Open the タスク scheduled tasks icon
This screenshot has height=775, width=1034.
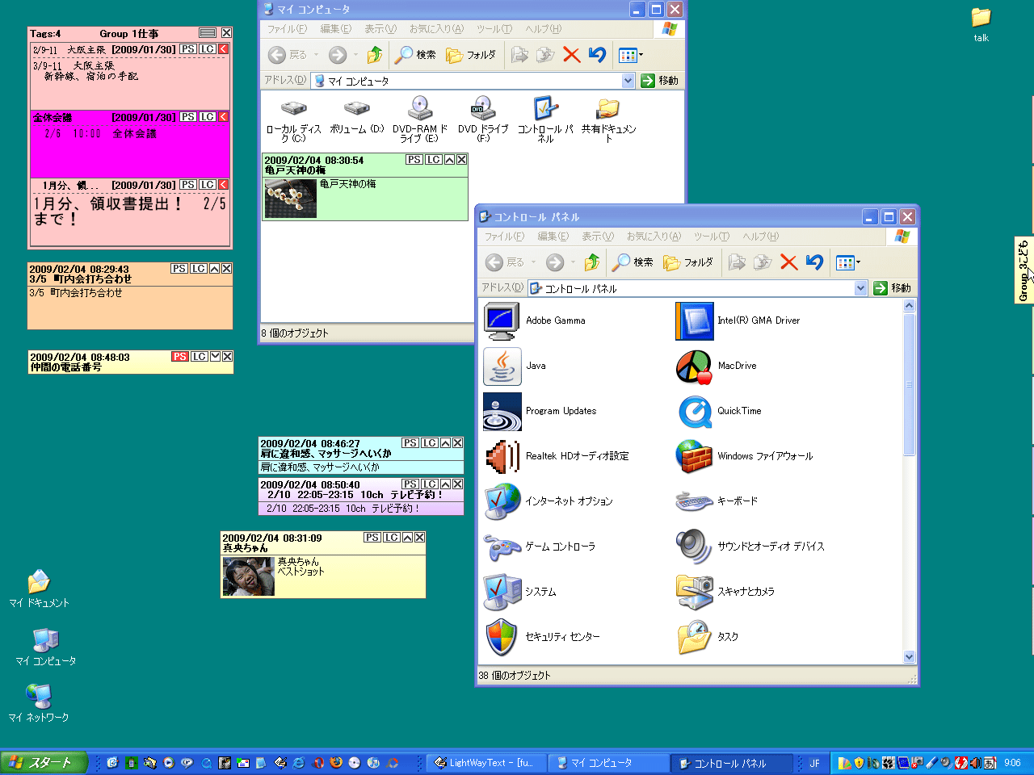(x=694, y=637)
